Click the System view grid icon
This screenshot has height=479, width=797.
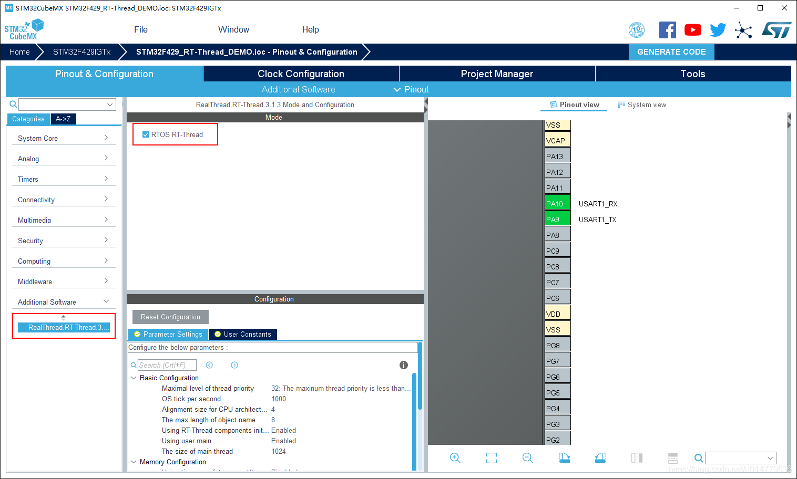pos(621,105)
